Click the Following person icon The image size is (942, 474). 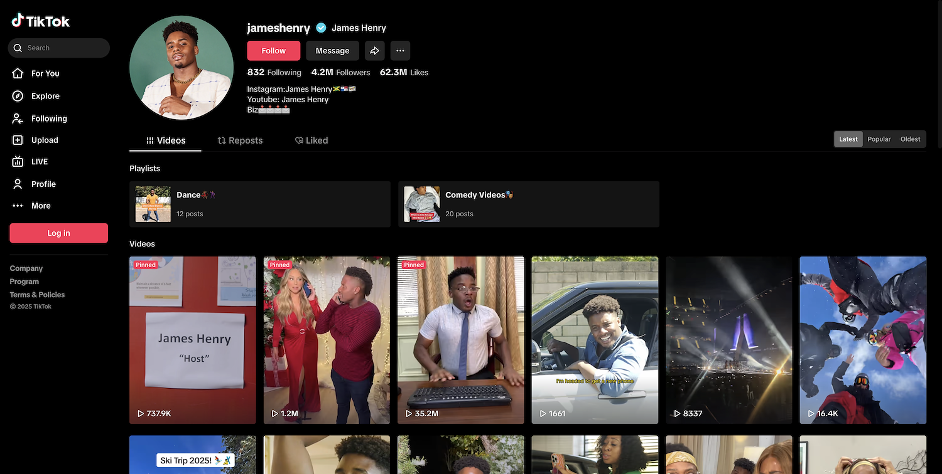click(18, 118)
